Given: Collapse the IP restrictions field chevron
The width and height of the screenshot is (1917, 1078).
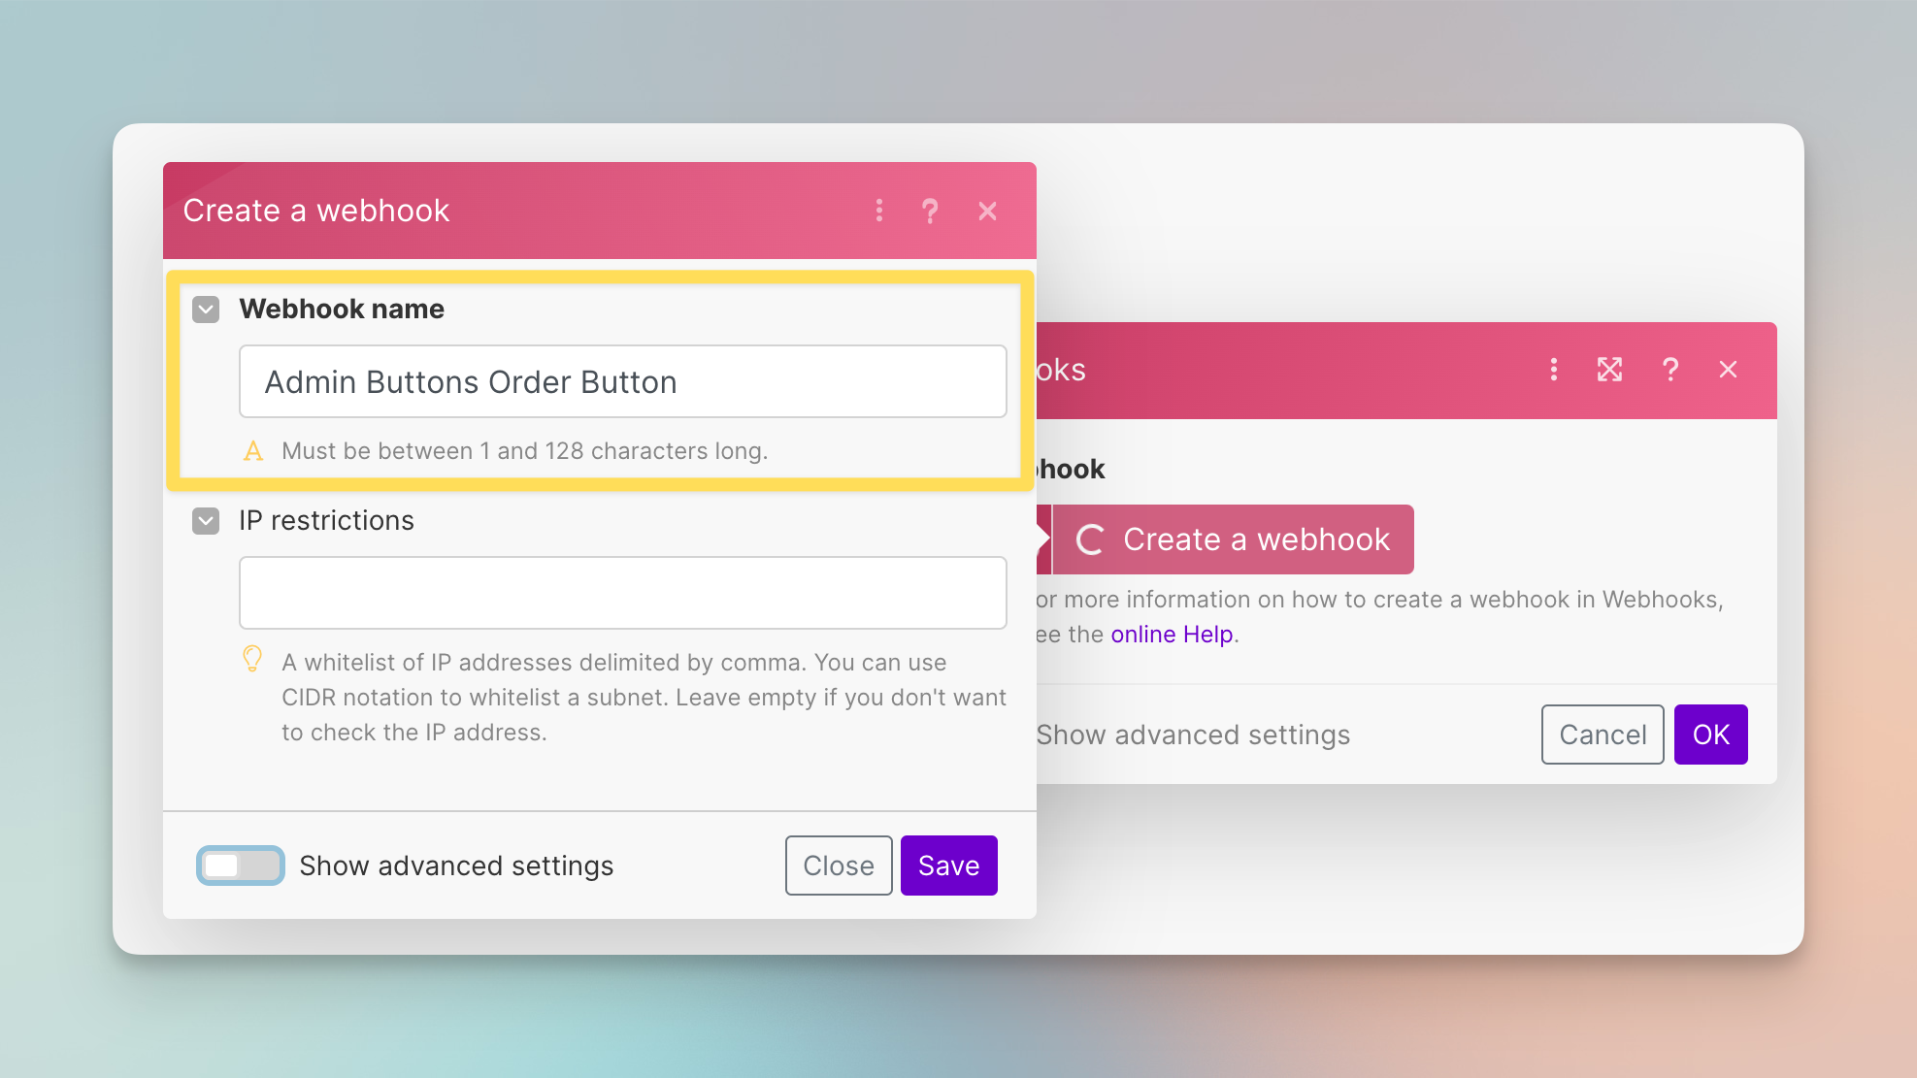Looking at the screenshot, I should pyautogui.click(x=206, y=521).
